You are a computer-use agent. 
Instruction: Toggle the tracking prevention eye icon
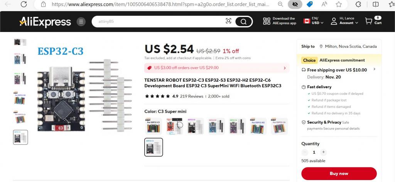295,4
